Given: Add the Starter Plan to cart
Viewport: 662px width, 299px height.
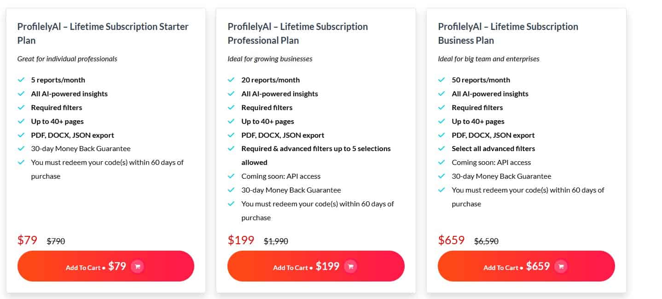Looking at the screenshot, I should click(x=105, y=266).
